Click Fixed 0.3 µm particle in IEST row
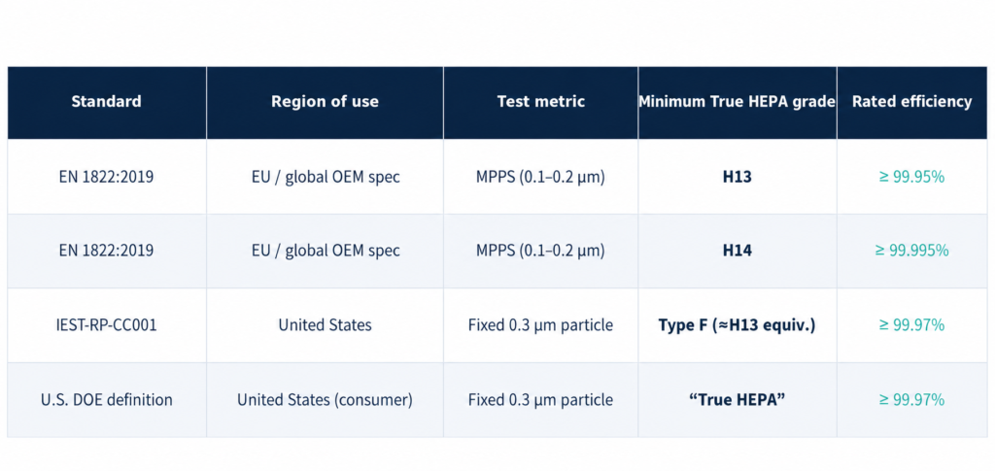The image size is (995, 471). click(x=540, y=326)
